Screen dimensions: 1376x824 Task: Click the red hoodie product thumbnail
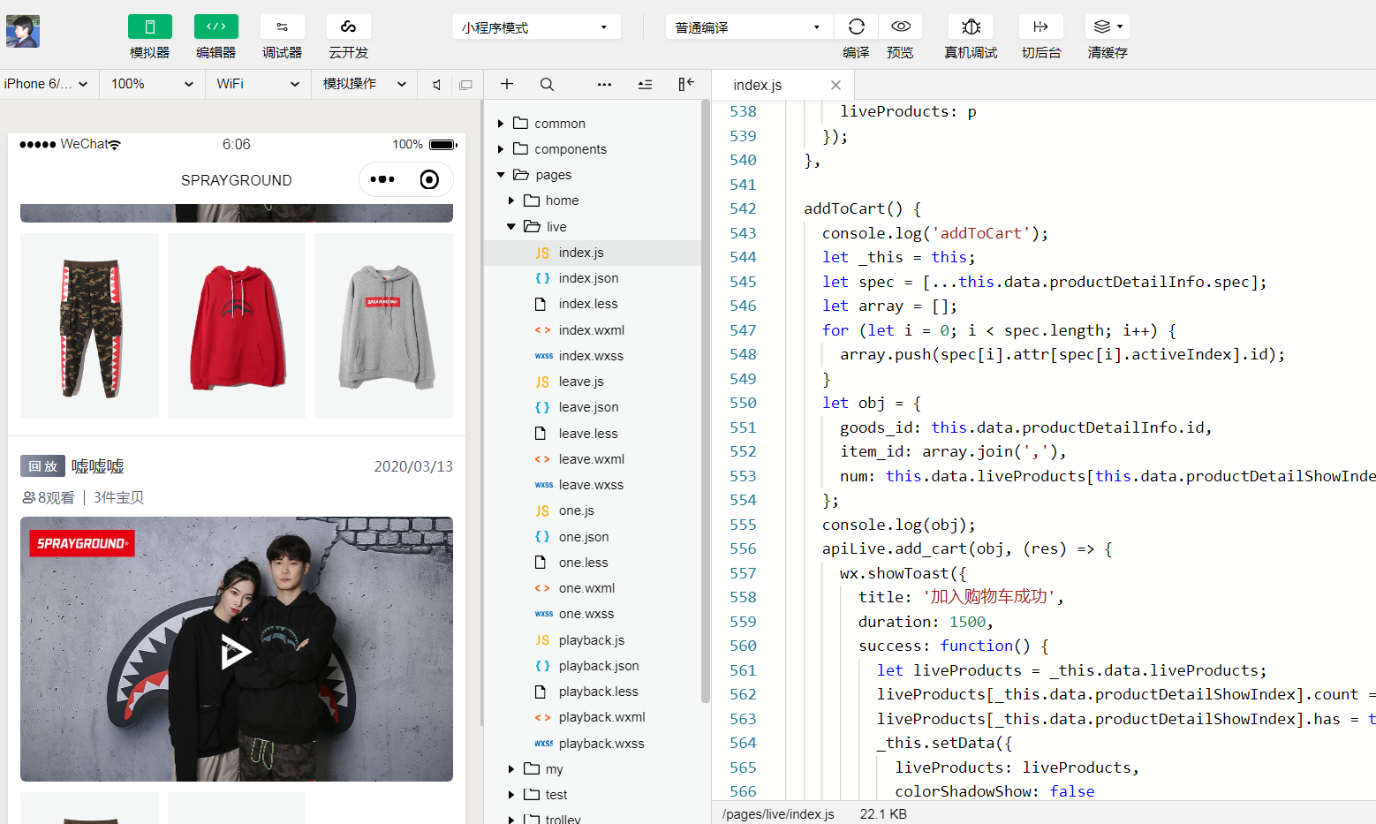tap(236, 326)
